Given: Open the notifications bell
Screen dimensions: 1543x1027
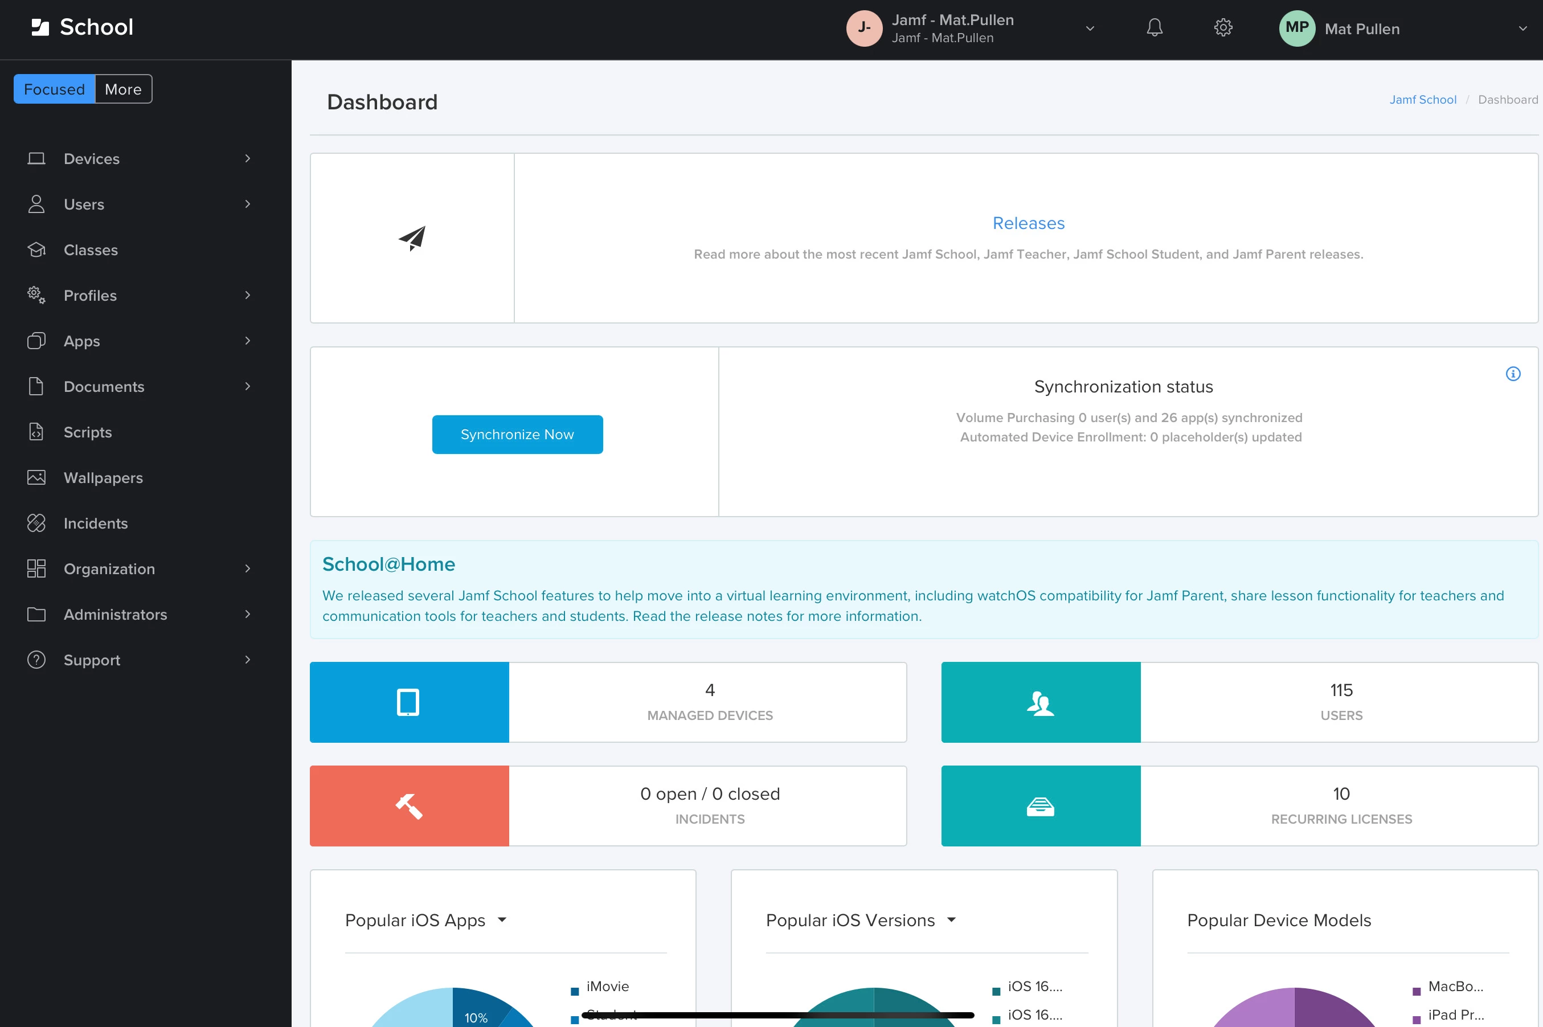Looking at the screenshot, I should click(x=1155, y=27).
